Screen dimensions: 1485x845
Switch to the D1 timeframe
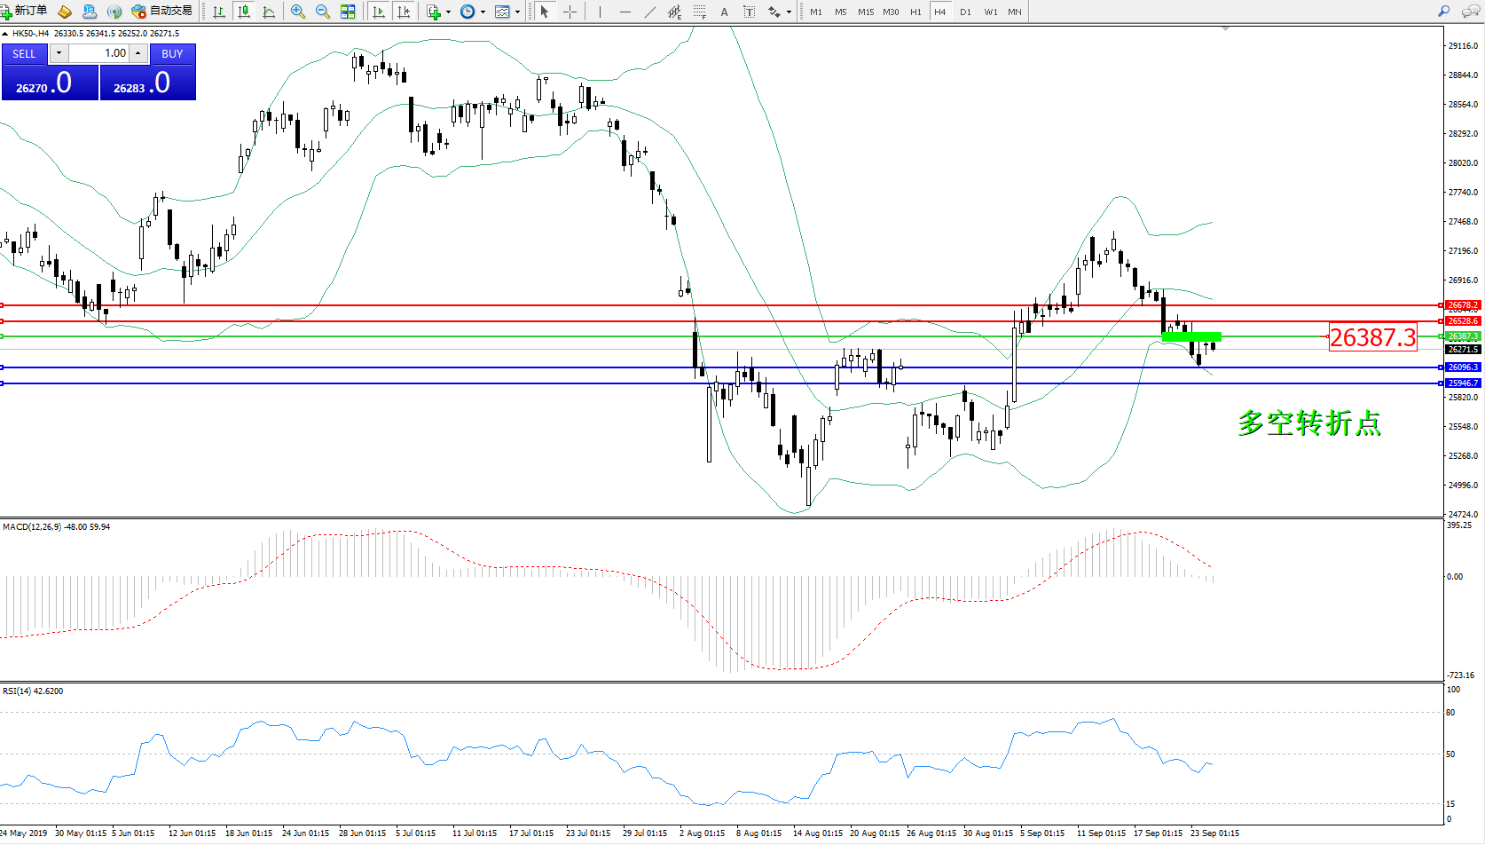tap(965, 12)
